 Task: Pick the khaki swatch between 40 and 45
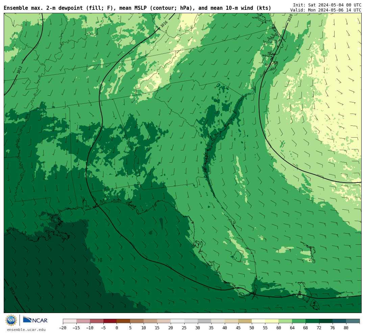[232, 321]
